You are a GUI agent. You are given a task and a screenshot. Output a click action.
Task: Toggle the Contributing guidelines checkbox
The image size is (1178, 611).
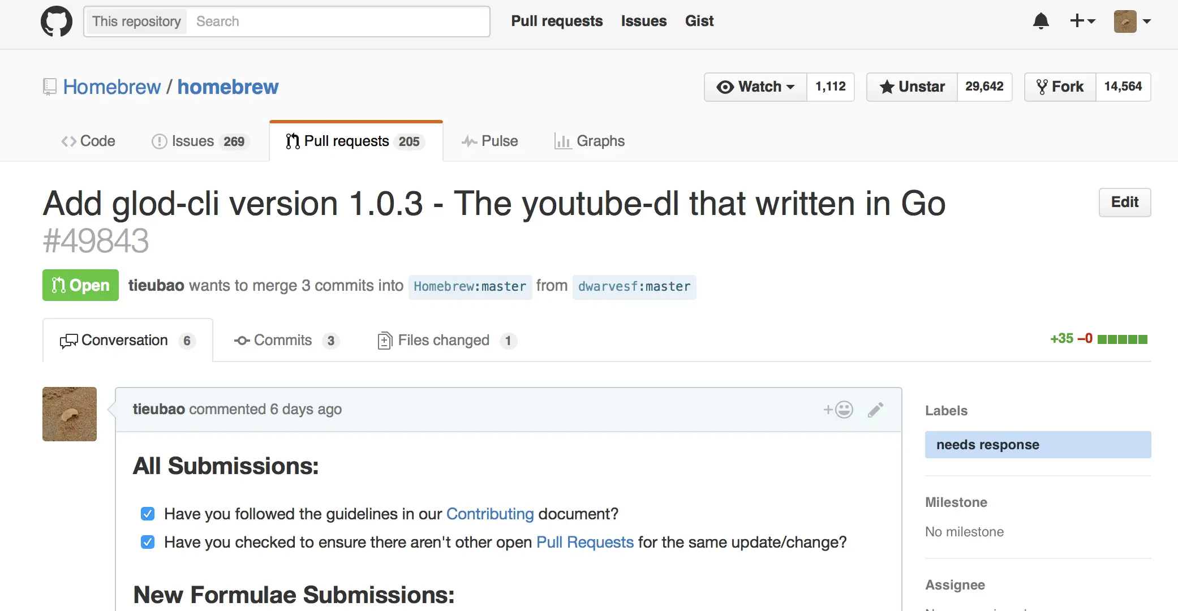(148, 514)
